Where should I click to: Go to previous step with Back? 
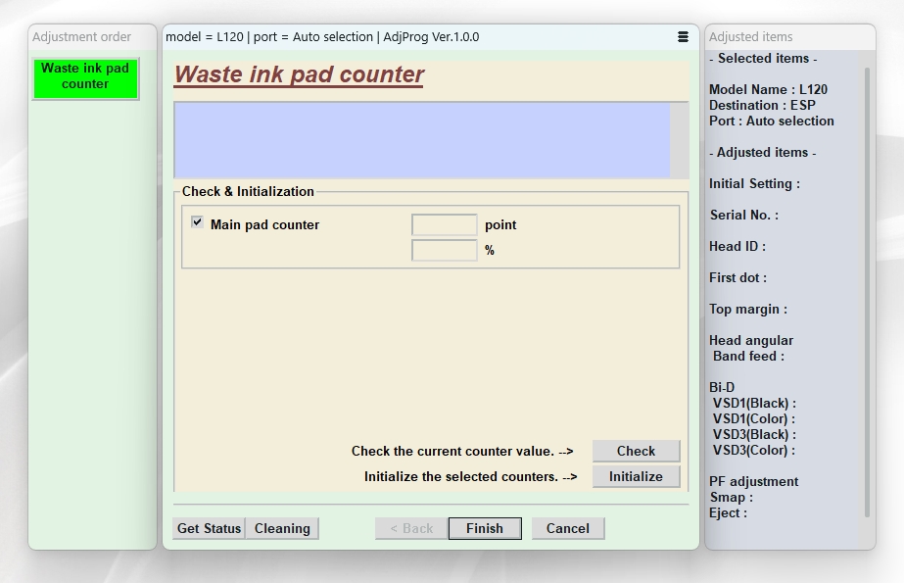click(411, 528)
